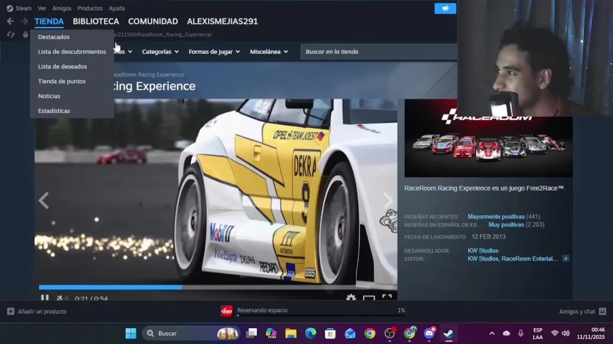Screen dimensions: 613x344
Task: Open Task View in taskbar
Action: point(251,333)
